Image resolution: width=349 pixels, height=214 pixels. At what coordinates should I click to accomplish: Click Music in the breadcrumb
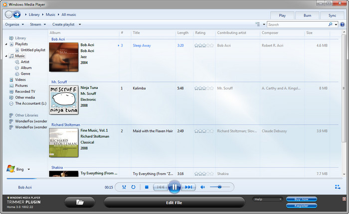click(50, 14)
